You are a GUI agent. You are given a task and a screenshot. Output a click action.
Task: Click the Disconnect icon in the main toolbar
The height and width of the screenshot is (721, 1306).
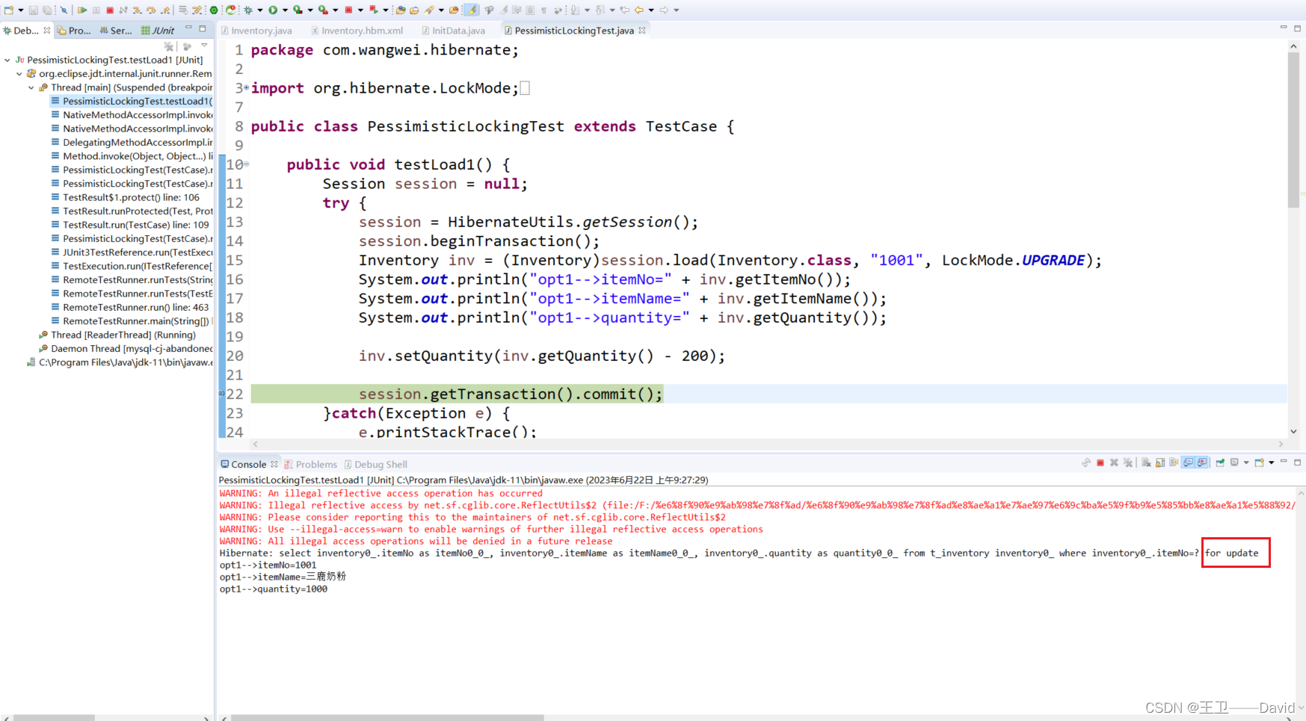tap(123, 10)
